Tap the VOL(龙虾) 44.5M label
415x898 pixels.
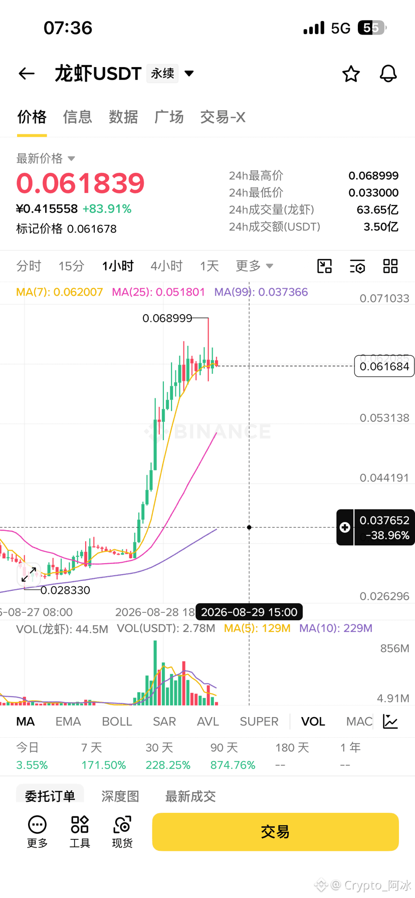[62, 629]
